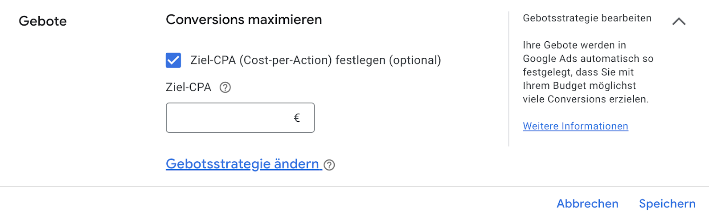Click the text 'viele Conversions erzielen.'
Image resolution: width=709 pixels, height=219 pixels.
pyautogui.click(x=586, y=99)
